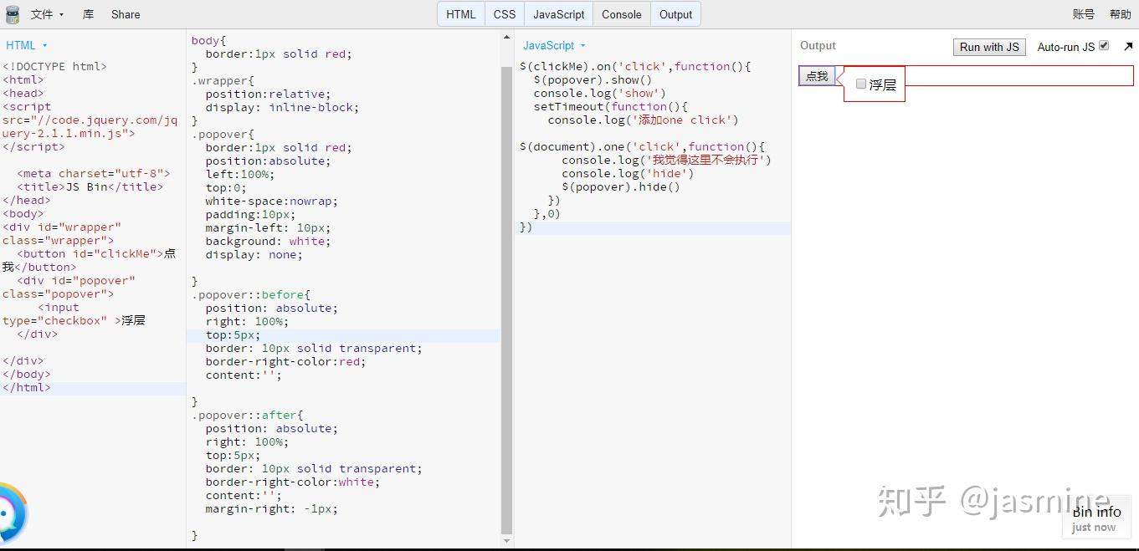The width and height of the screenshot is (1139, 551).
Task: Click the '.wrapper{' selector line
Action: (223, 80)
